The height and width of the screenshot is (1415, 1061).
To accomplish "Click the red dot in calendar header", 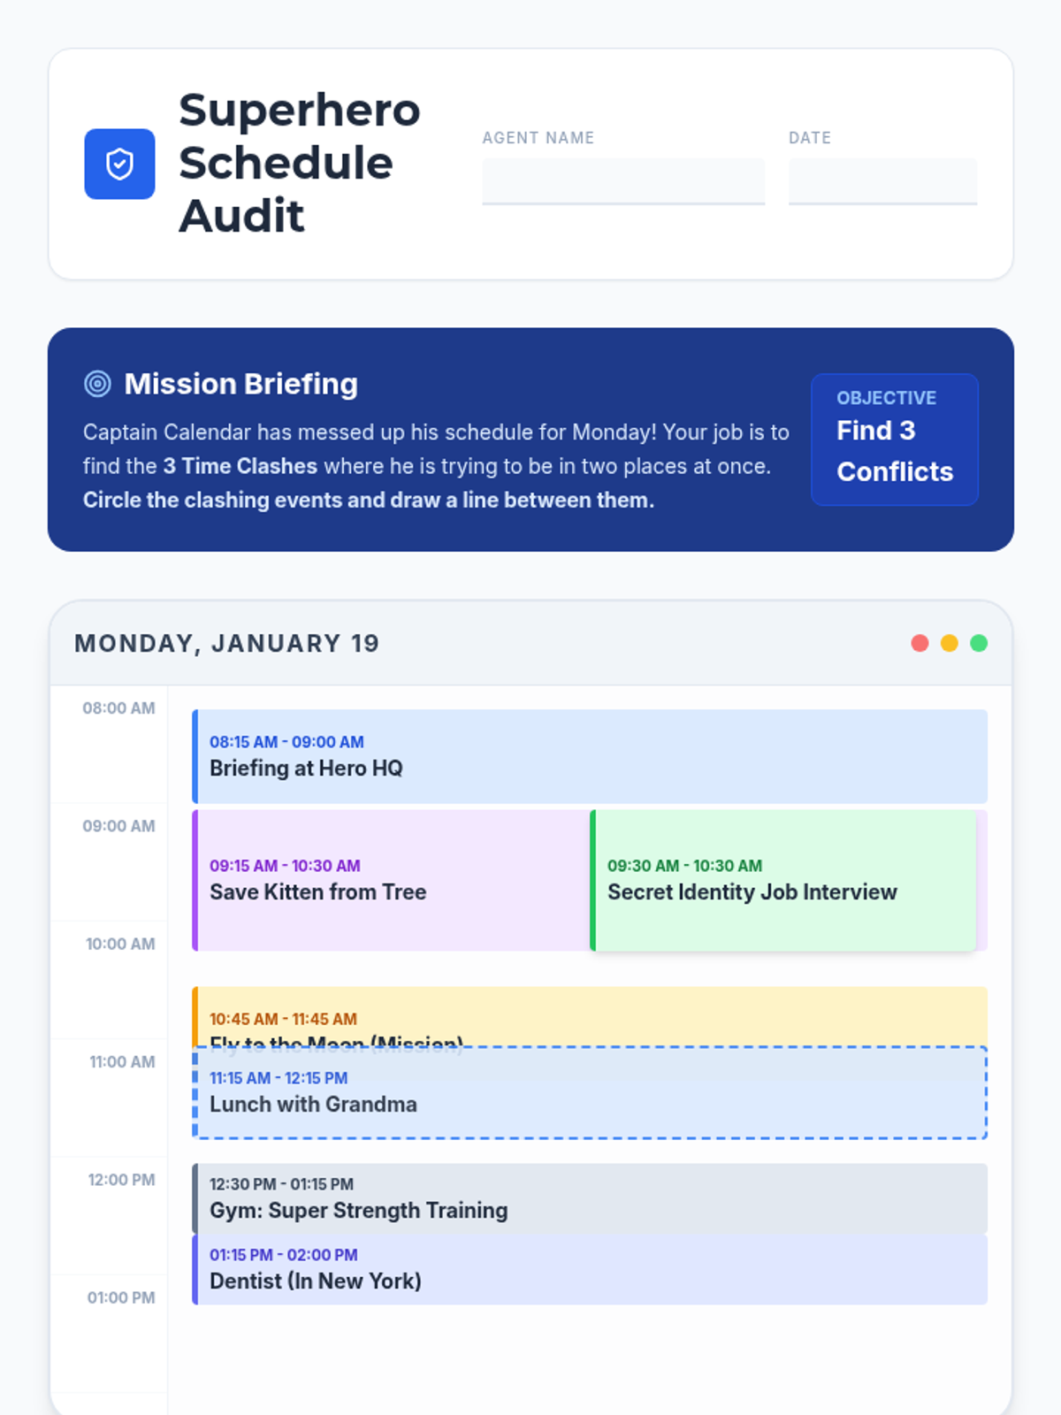I will pyautogui.click(x=920, y=643).
